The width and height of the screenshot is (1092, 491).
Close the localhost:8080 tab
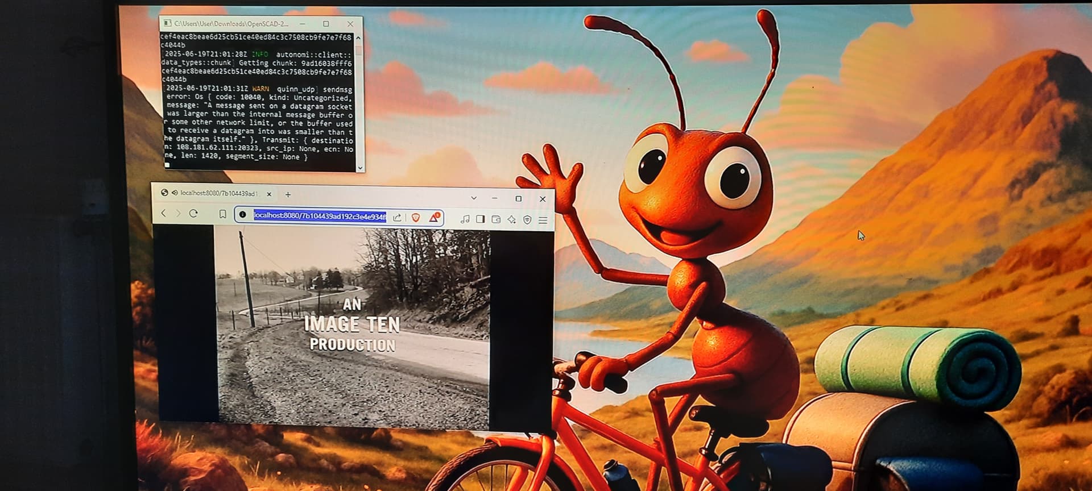click(269, 194)
